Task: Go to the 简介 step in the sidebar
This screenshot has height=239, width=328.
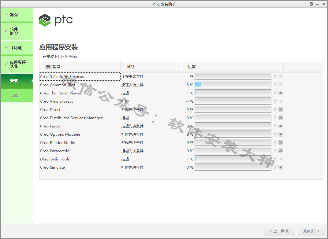Action: tap(17, 15)
